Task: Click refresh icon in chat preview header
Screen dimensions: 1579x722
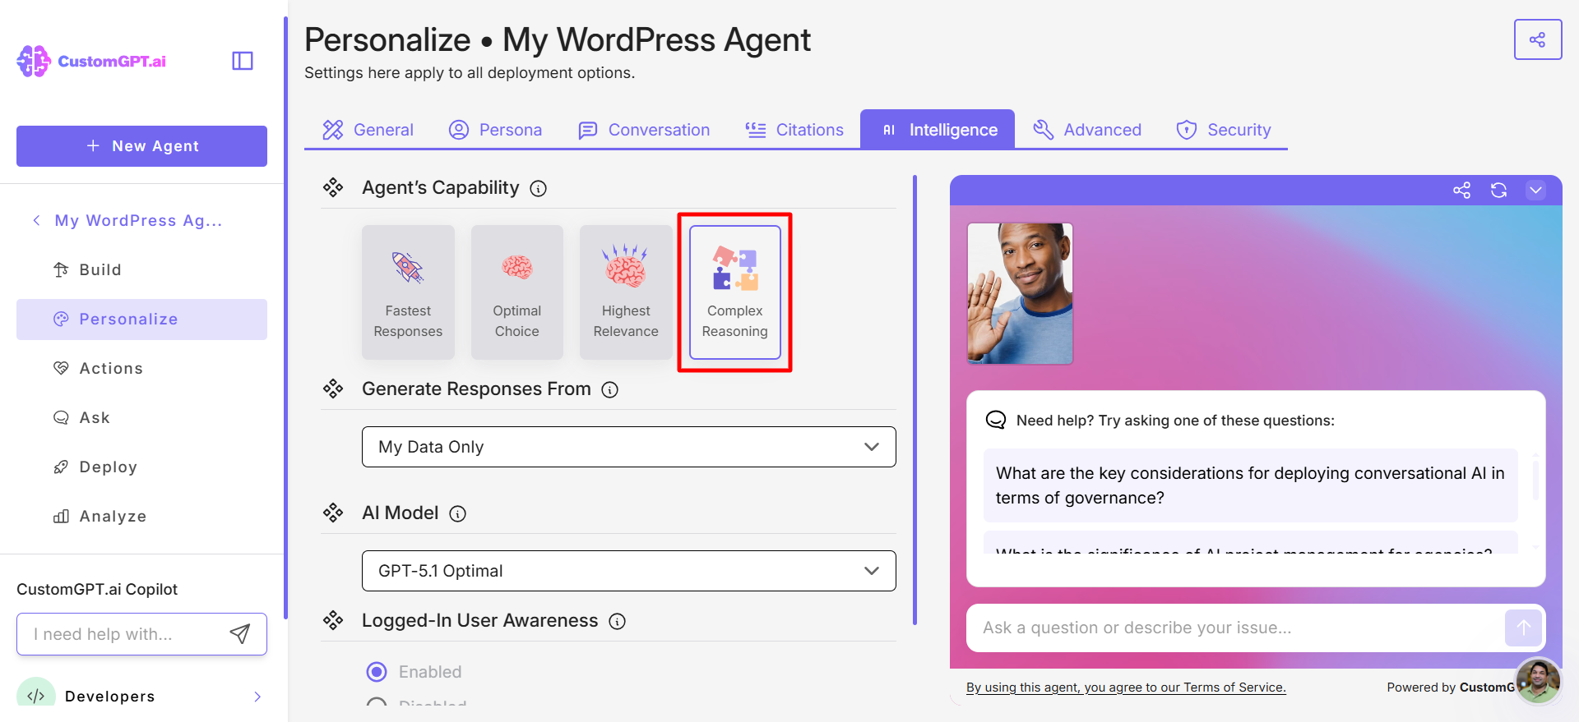Action: pos(1499,191)
